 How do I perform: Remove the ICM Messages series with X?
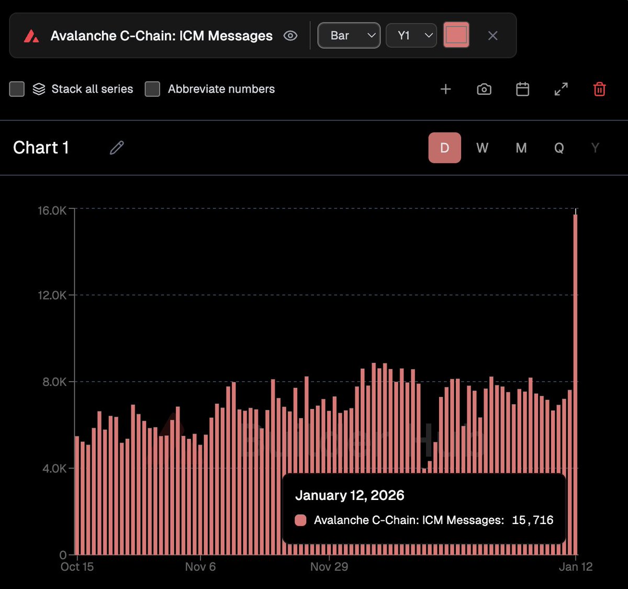coord(492,36)
